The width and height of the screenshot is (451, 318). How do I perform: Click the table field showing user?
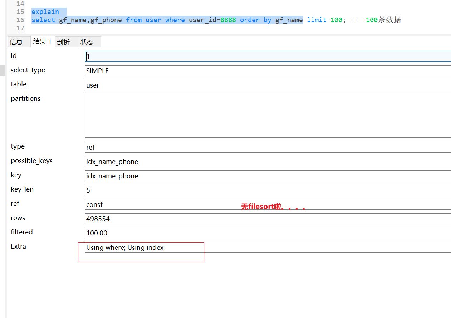pos(268,85)
